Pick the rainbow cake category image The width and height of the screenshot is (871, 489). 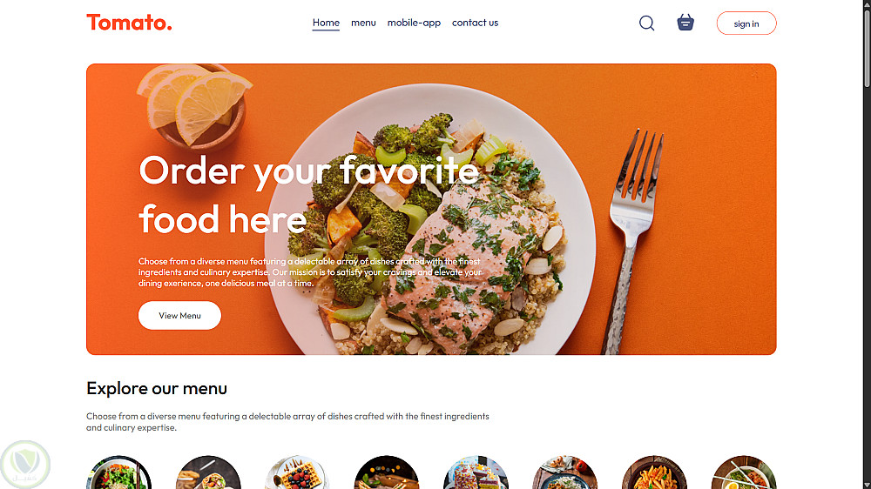476,472
